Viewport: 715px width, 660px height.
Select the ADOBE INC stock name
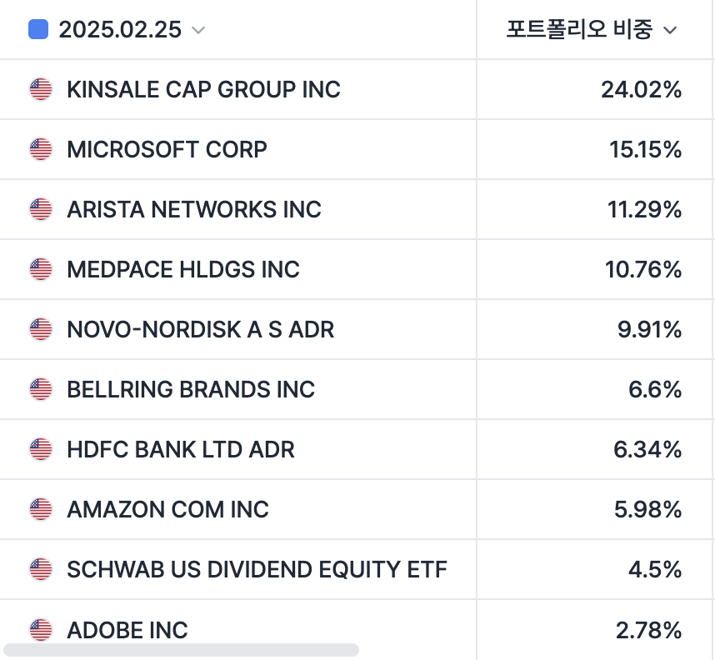127,629
